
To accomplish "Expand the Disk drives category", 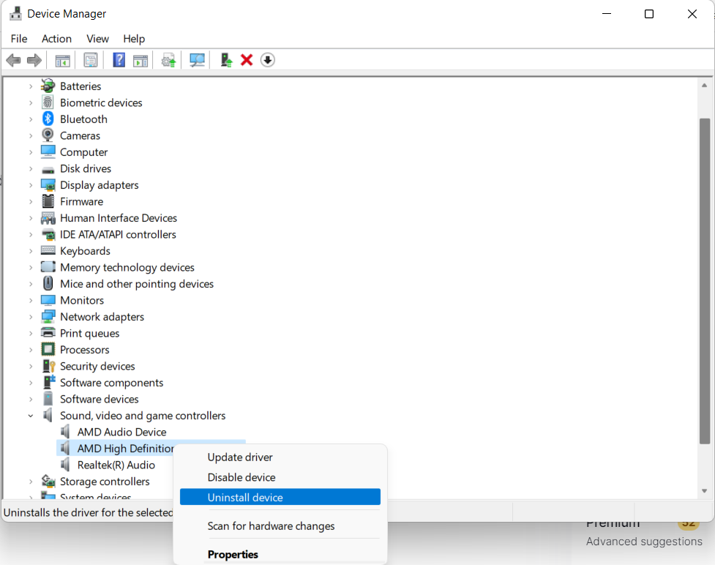I will pyautogui.click(x=31, y=169).
